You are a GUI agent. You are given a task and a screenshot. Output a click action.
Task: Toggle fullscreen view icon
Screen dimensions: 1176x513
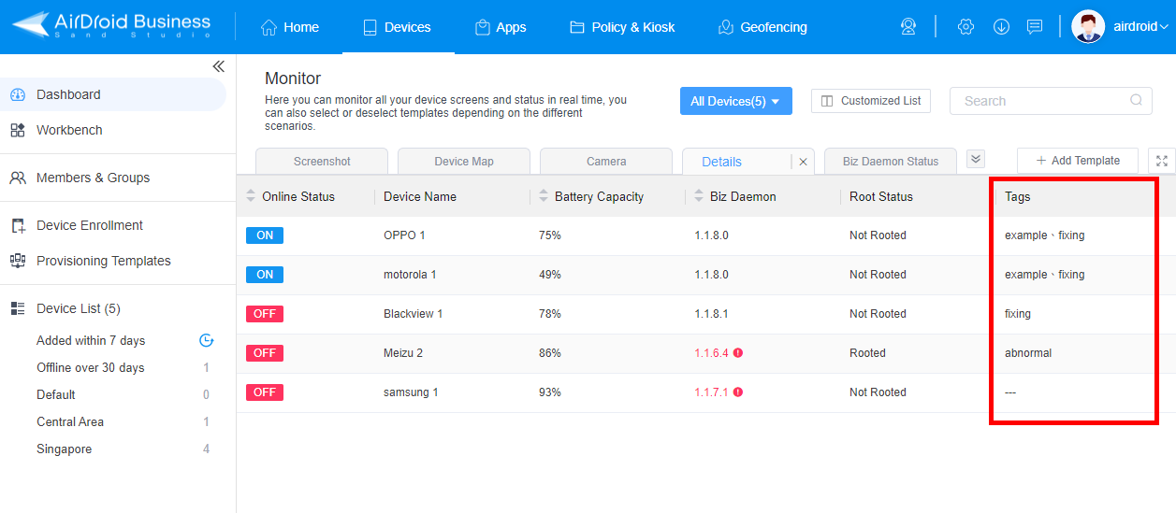1162,161
